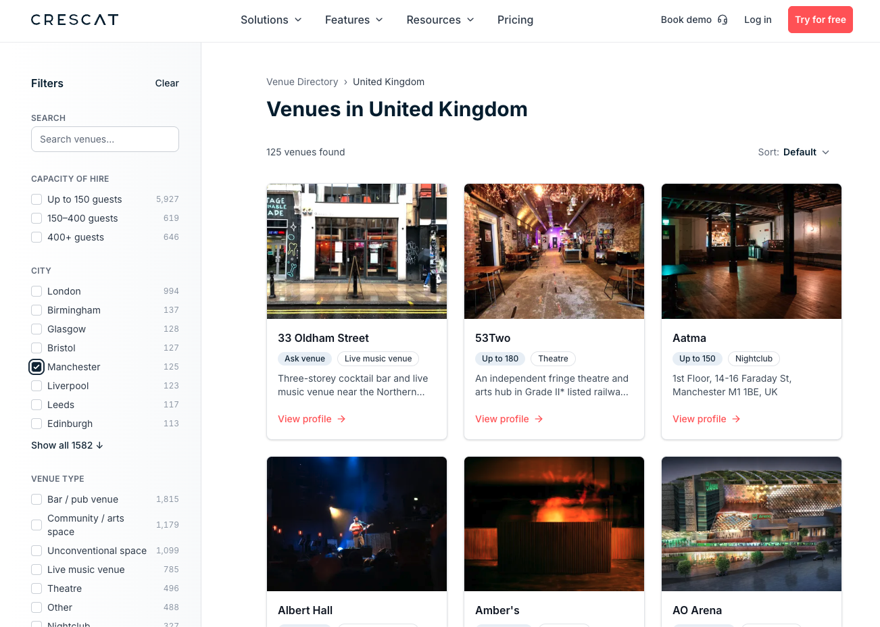Click the Crescat logo
This screenshot has width=880, height=627.
(x=74, y=20)
